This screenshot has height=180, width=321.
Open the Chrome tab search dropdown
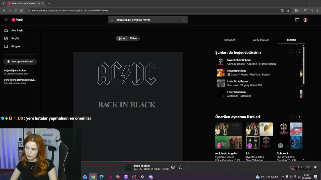coord(3,3)
